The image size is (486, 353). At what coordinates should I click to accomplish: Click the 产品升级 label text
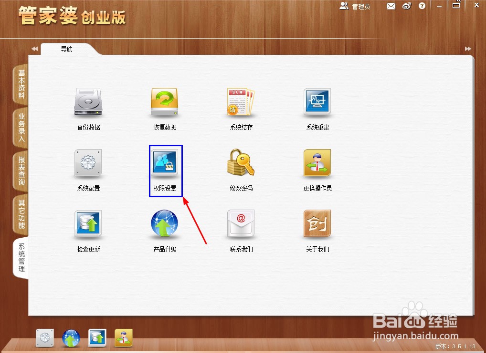[165, 249]
